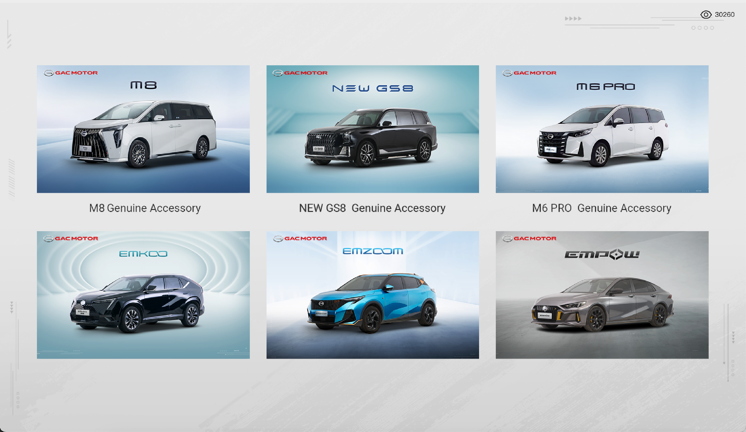Click the M8 Genuine Accessory link

[145, 208]
